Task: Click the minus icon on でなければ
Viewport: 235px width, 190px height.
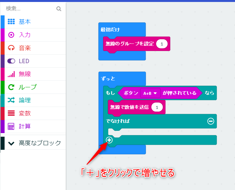Action: point(211,121)
